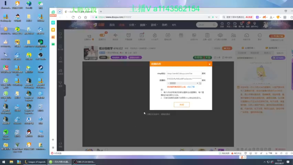Close the 直播信息 dialog with X
Viewport: 293px width, 165px height.
click(x=209, y=64)
